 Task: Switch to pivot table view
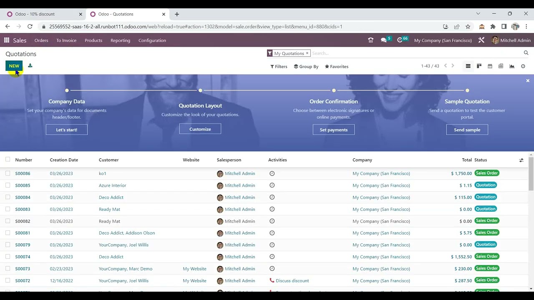click(x=501, y=66)
